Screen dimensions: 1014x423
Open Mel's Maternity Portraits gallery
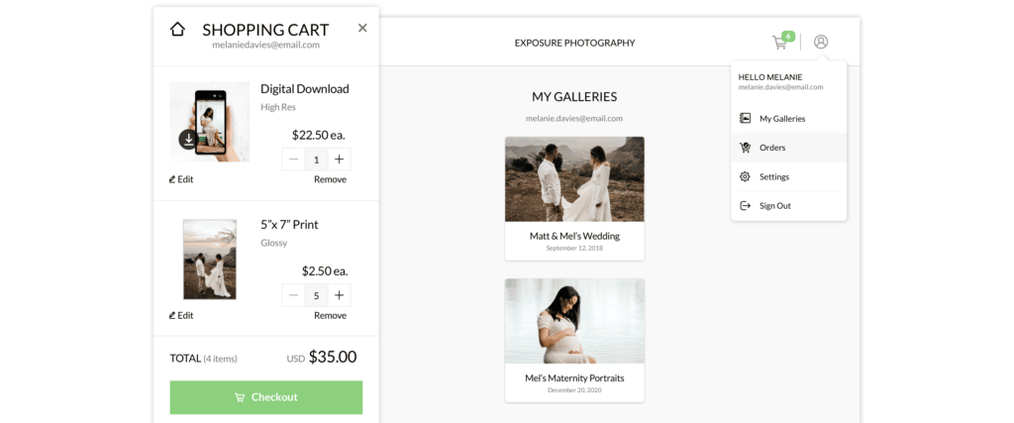[574, 340]
